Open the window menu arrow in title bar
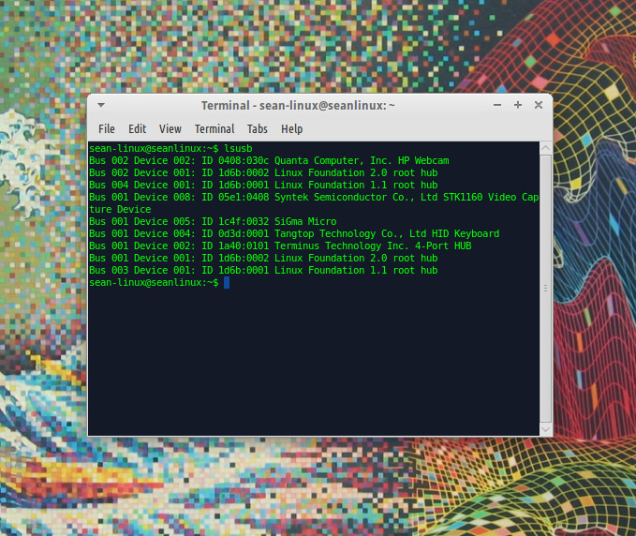This screenshot has height=536, width=636. pos(101,105)
